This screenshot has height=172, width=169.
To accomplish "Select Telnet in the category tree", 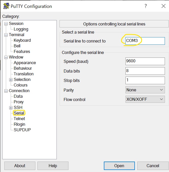I will point(19,119).
